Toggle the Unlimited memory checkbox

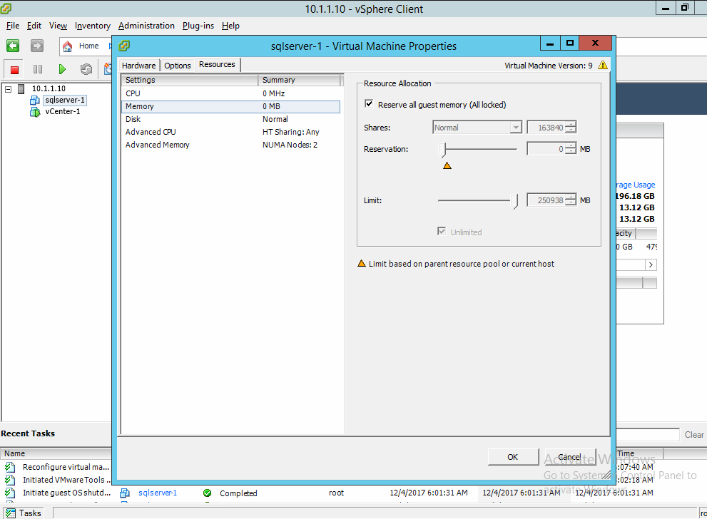click(442, 232)
